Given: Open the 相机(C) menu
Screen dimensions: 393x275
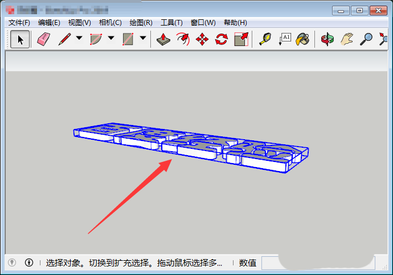Looking at the screenshot, I should [x=110, y=23].
